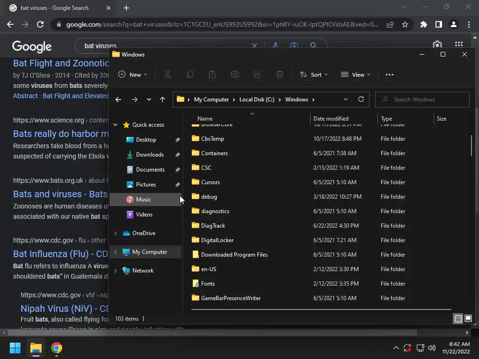The width and height of the screenshot is (479, 359).
Task: Open Google apps grid icon
Action: pyautogui.click(x=459, y=44)
